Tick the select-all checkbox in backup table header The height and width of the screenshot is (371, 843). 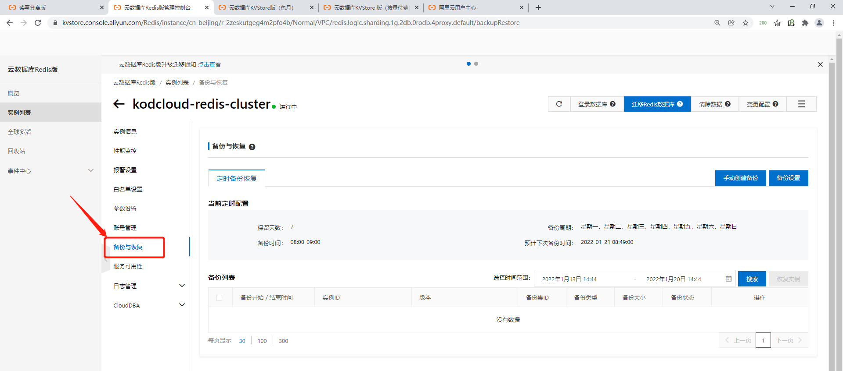click(x=220, y=298)
